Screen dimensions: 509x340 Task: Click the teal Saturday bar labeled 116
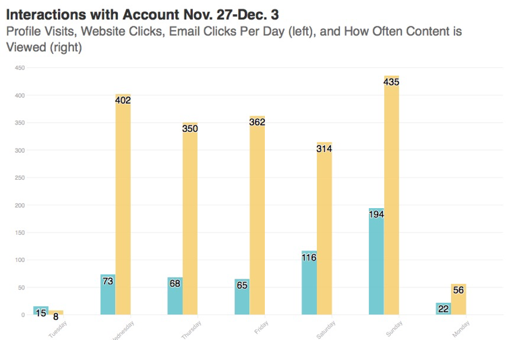click(x=309, y=283)
